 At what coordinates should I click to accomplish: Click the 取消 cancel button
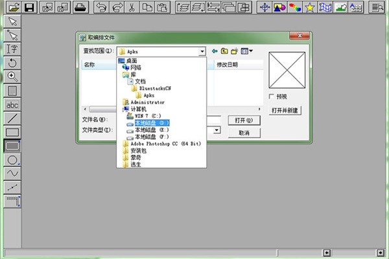click(244, 132)
